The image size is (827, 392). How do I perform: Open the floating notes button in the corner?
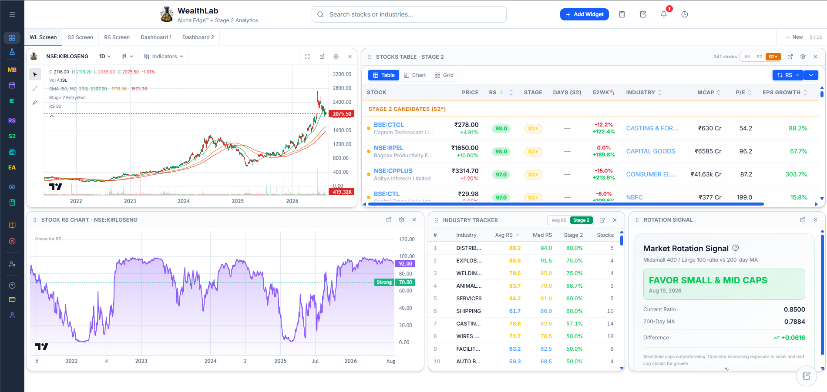807,376
